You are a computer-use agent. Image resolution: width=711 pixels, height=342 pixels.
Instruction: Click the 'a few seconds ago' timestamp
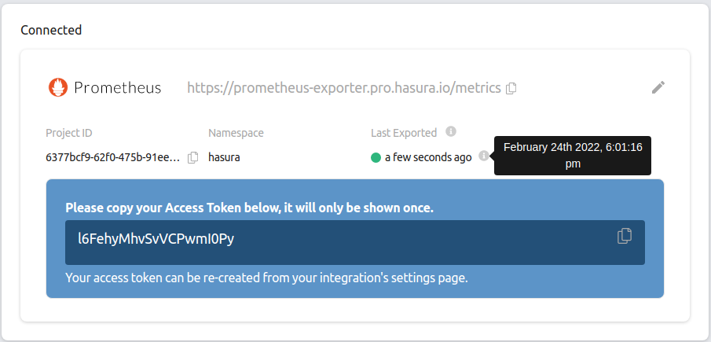(428, 157)
